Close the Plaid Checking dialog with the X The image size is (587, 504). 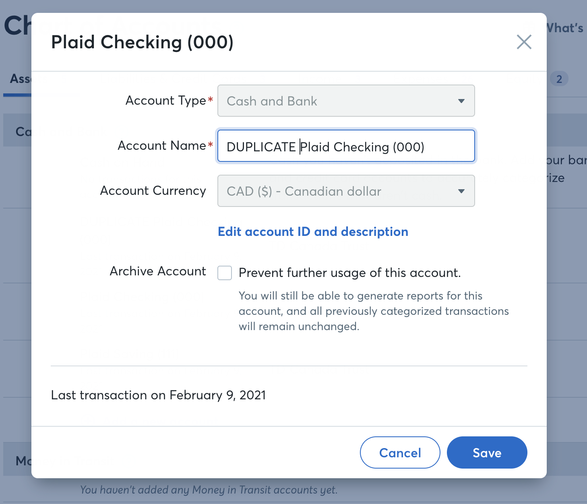[x=524, y=42]
